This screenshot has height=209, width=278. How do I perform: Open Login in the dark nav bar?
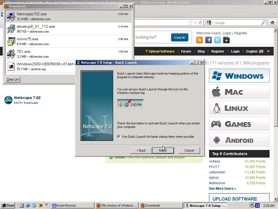coord(235,51)
